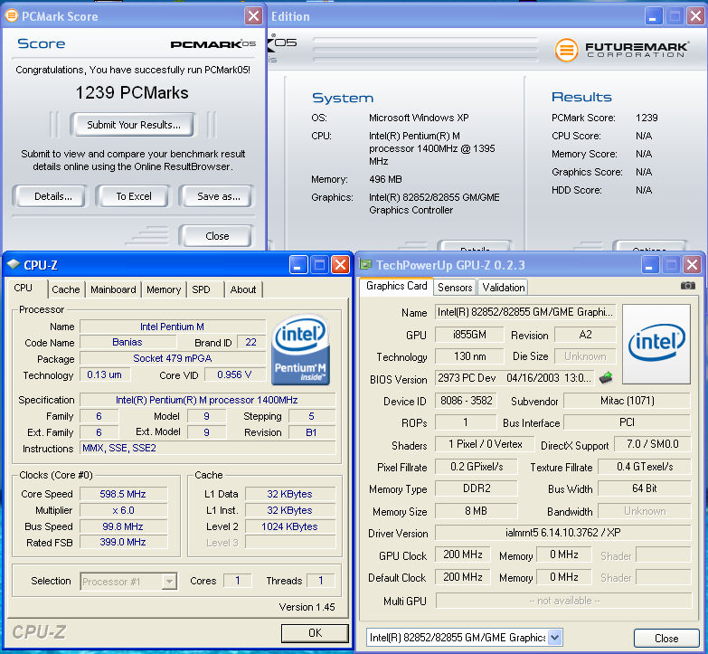Screen dimensions: 708x654
Task: Click the Multiplier value x 6.0
Action: (123, 510)
